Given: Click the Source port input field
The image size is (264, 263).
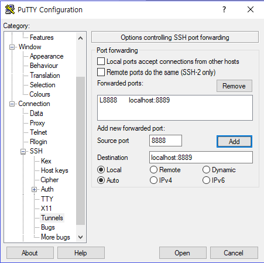Looking at the screenshot, I should tap(166, 141).
